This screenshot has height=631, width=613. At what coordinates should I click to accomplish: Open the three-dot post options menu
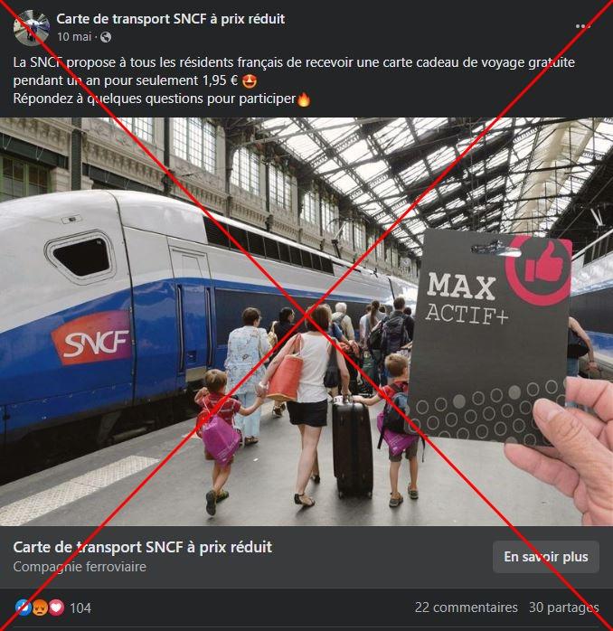click(582, 26)
